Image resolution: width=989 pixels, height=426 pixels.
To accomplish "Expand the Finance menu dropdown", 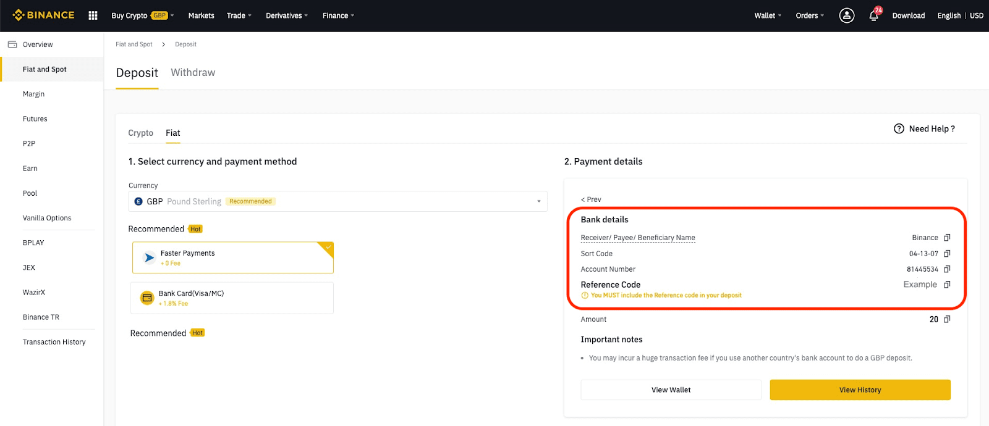I will [x=338, y=15].
